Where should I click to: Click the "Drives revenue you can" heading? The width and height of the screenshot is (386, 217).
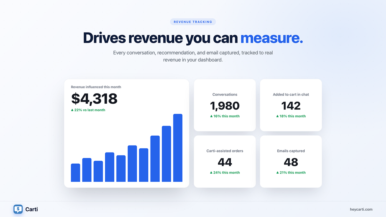(161, 38)
